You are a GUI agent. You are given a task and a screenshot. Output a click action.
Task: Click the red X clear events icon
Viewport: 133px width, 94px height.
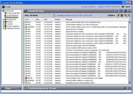(122, 15)
